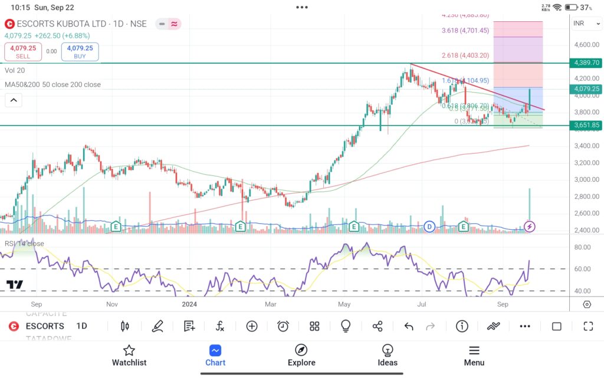Switch to the Chart tab
Viewport: 604px width, 378px height.
coord(215,356)
